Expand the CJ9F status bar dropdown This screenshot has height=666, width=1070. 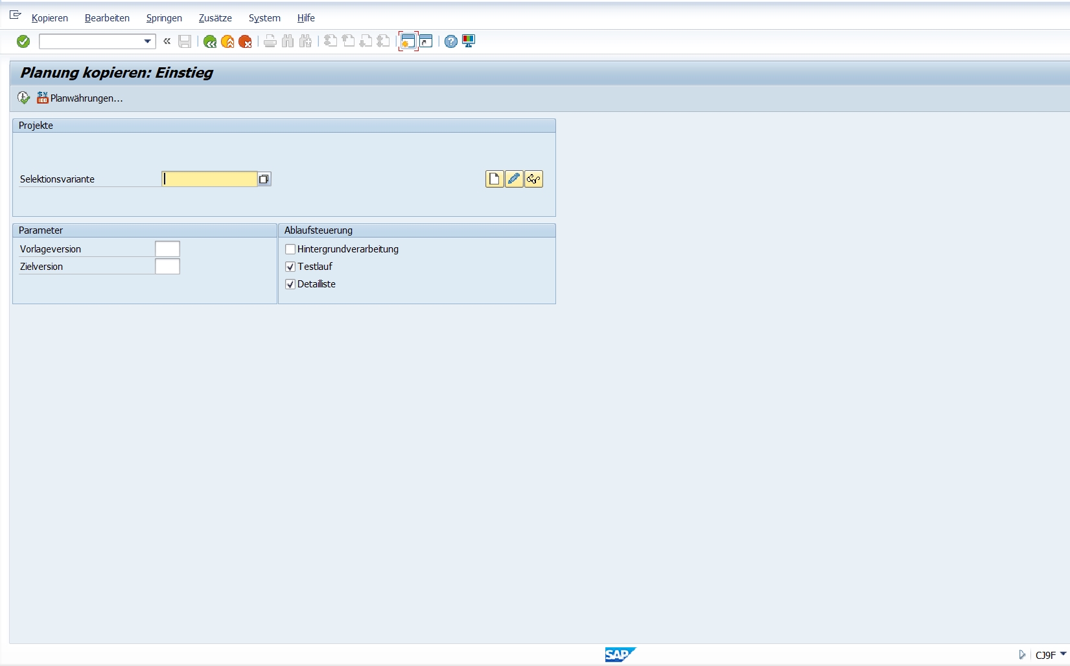(x=1063, y=654)
